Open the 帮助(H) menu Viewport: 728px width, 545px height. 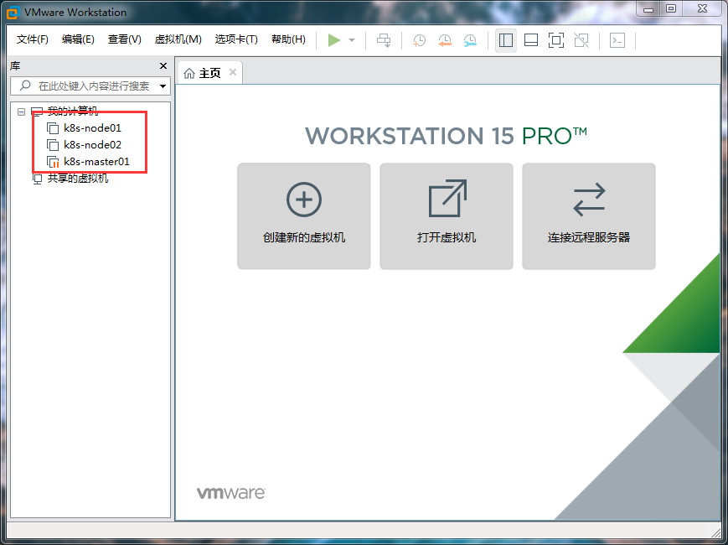(x=288, y=39)
